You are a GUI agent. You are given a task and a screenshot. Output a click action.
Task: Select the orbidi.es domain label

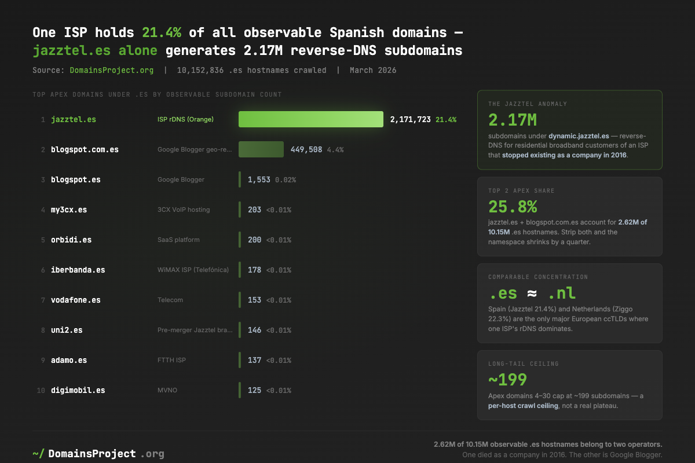71,240
